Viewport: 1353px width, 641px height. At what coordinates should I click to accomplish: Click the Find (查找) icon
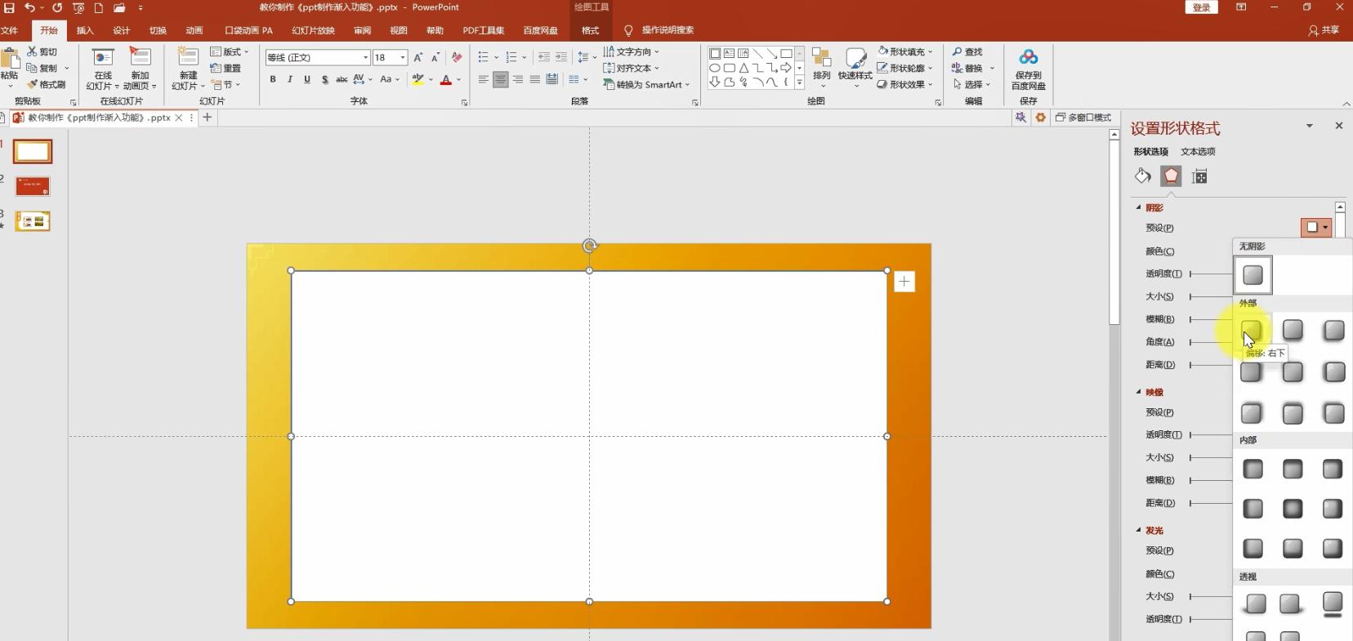967,51
